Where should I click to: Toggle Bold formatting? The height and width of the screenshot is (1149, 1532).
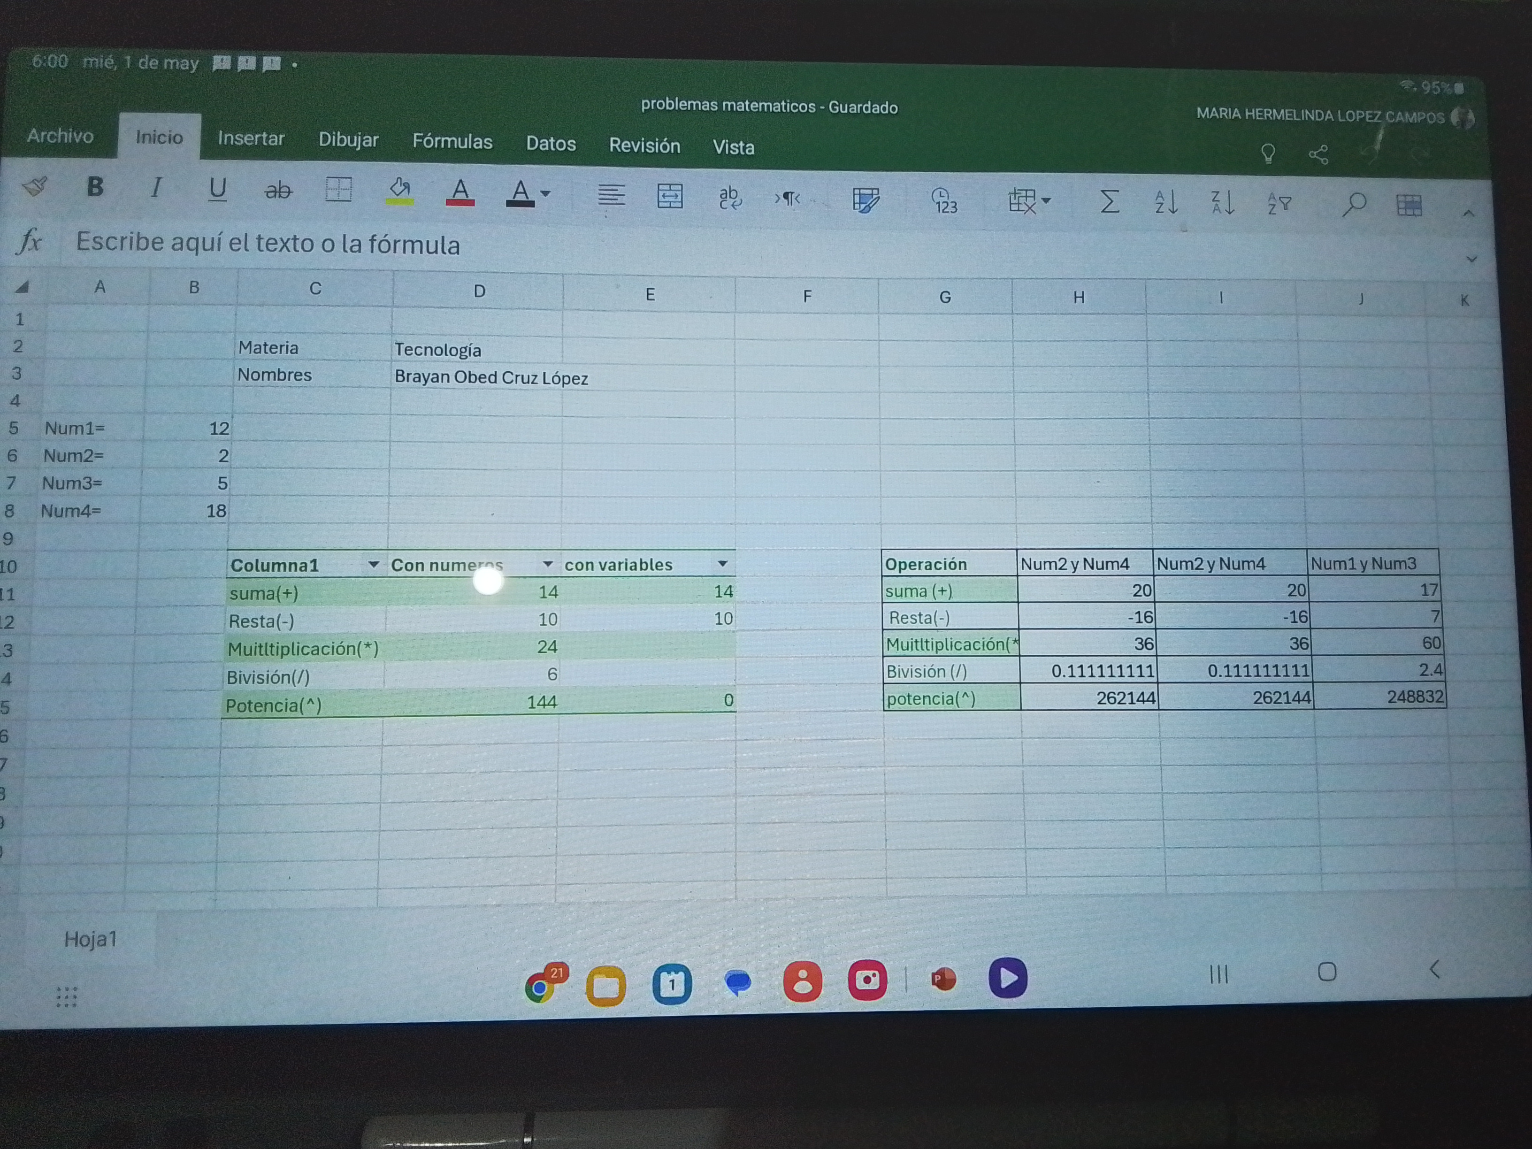pyautogui.click(x=95, y=187)
